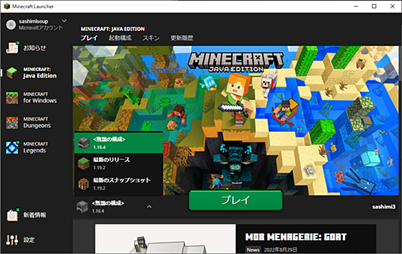Switch to the プレイ tab

click(x=89, y=38)
